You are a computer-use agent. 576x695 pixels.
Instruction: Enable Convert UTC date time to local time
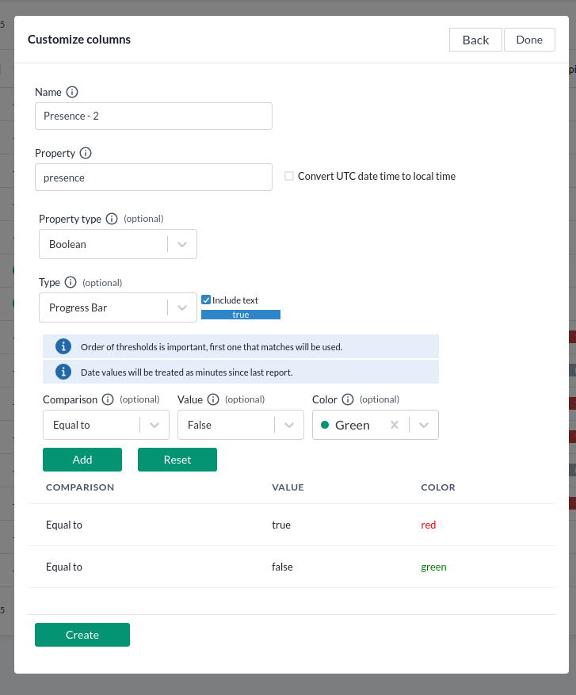tap(289, 176)
